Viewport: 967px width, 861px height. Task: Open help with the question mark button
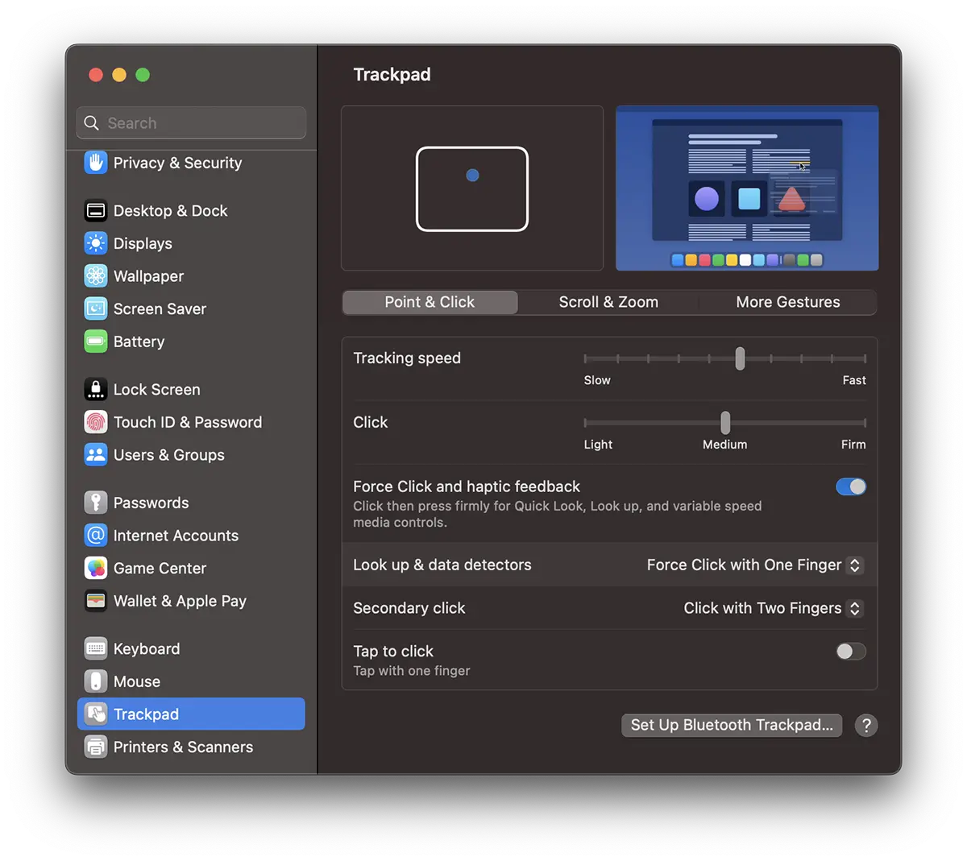(x=866, y=725)
